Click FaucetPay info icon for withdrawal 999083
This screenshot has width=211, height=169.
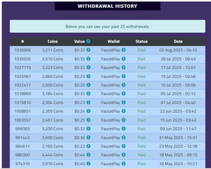point(124,129)
